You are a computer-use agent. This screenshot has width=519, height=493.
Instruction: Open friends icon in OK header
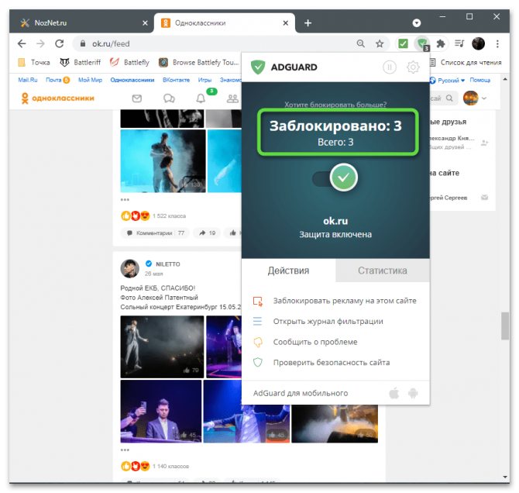point(232,98)
